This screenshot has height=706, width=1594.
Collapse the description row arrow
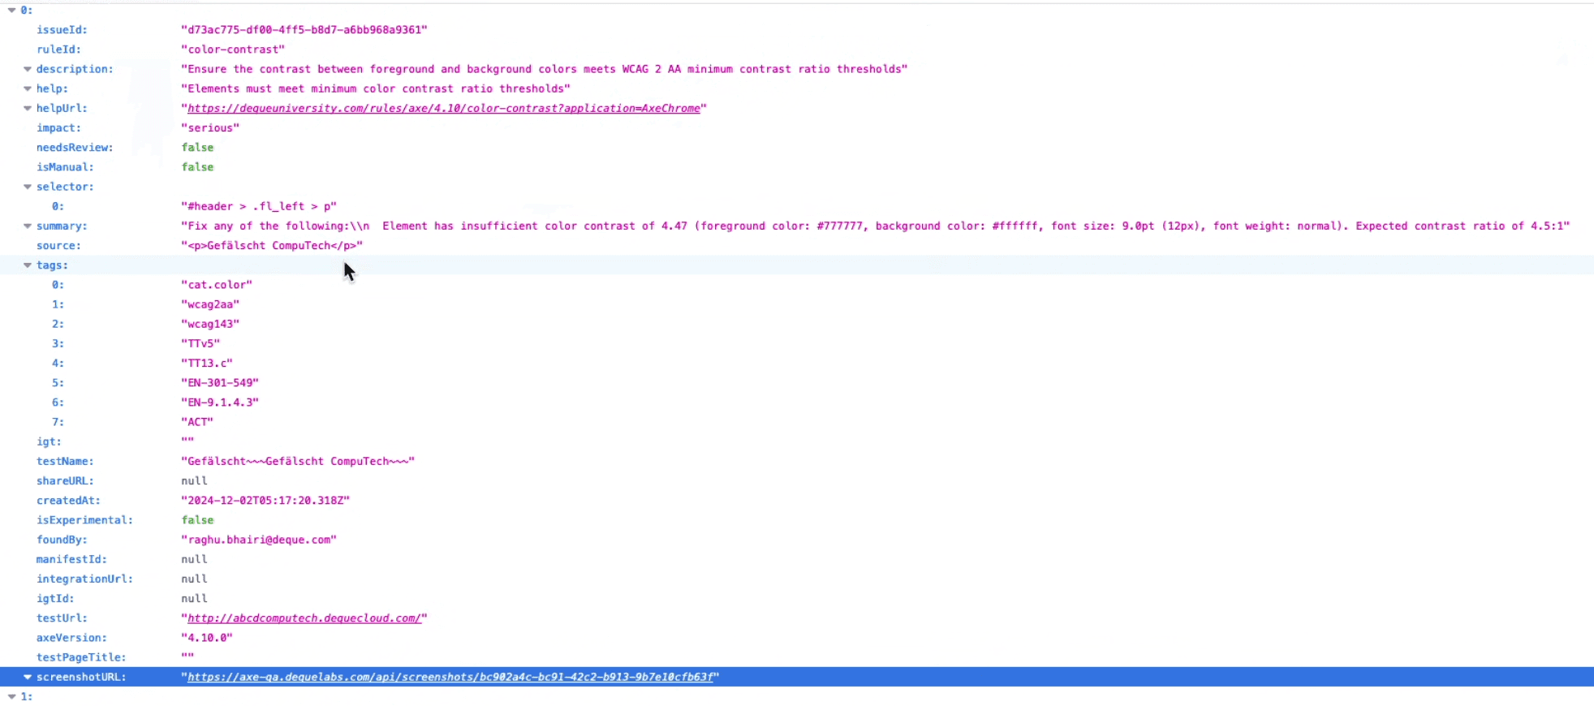[28, 69]
